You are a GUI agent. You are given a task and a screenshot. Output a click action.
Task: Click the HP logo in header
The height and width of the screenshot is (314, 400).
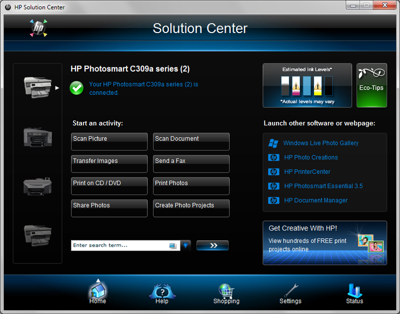coord(38,28)
